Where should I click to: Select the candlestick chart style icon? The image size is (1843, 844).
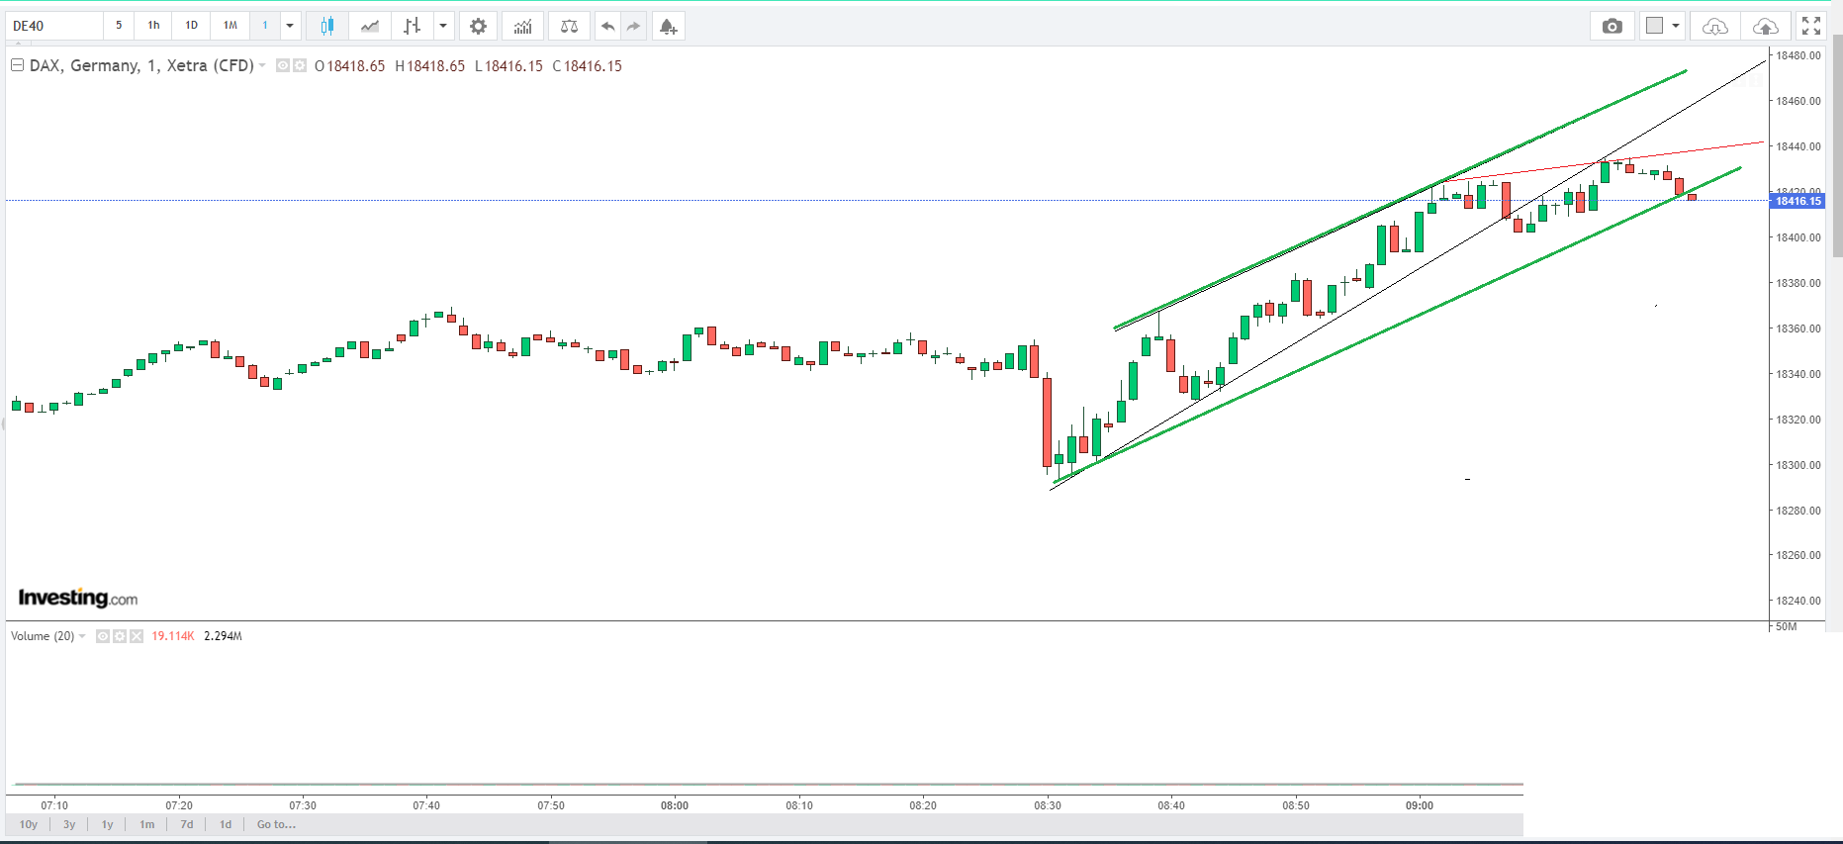[x=326, y=26]
